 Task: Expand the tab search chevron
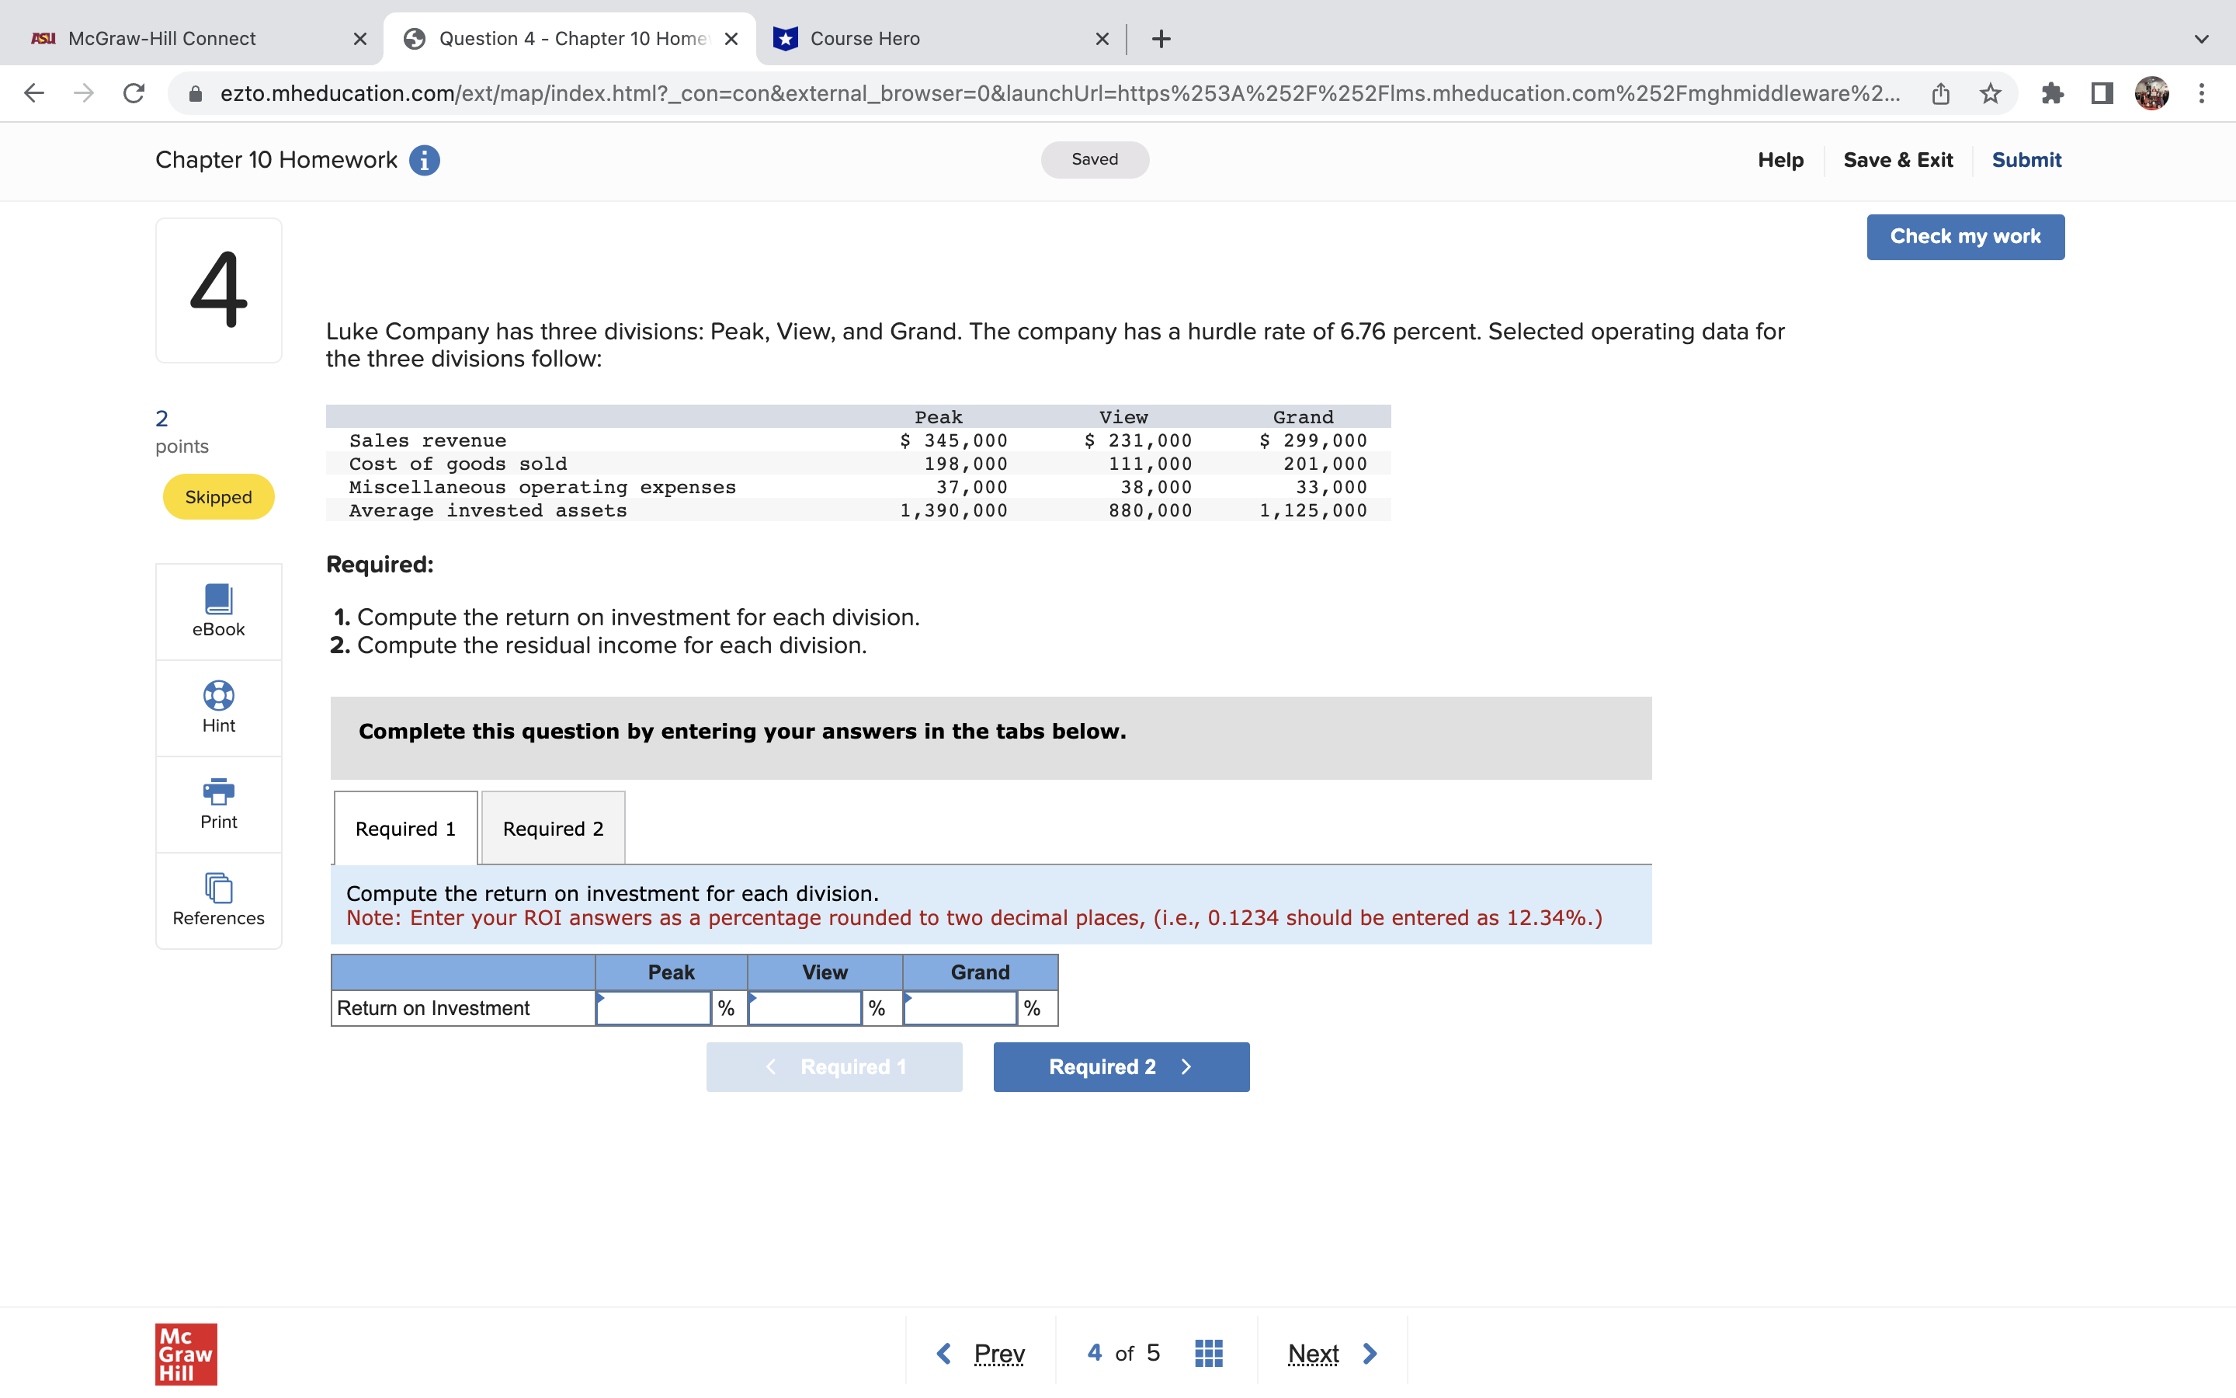click(2201, 39)
